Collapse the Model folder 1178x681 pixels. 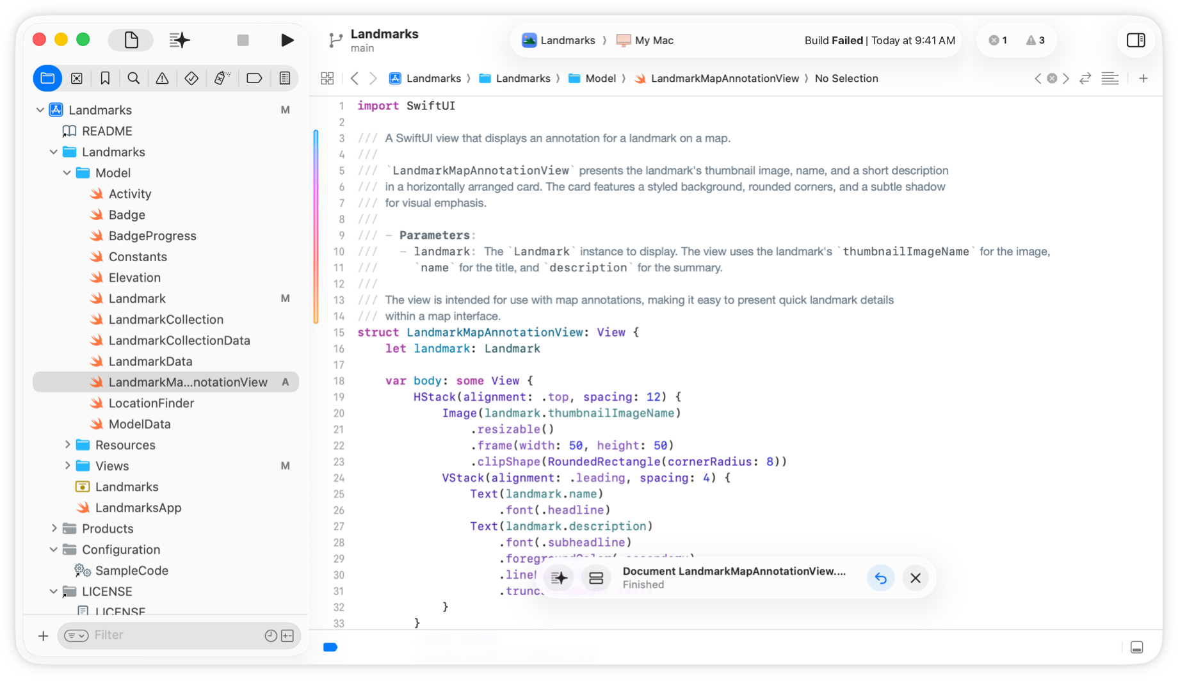click(x=66, y=172)
